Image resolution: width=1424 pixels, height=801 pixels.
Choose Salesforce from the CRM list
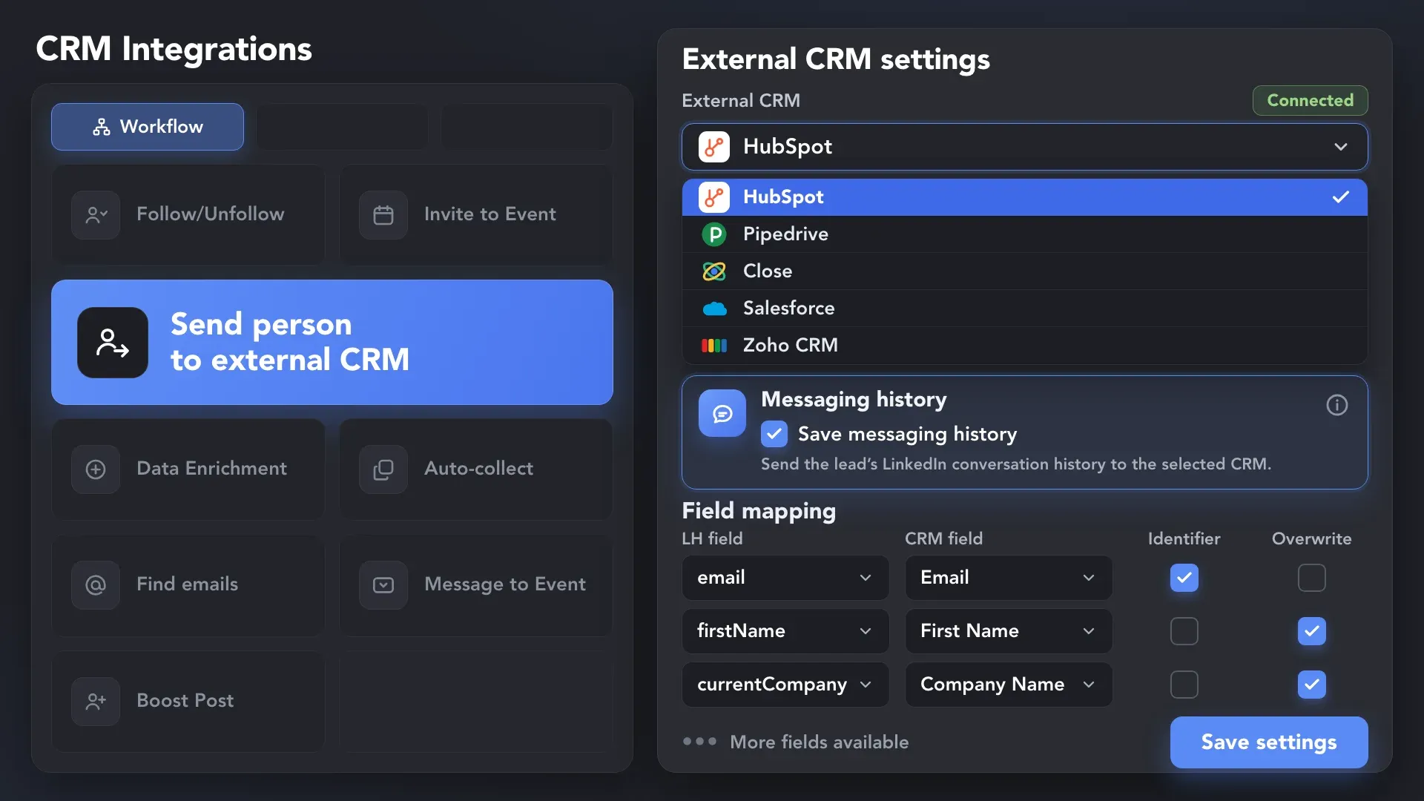1025,309
